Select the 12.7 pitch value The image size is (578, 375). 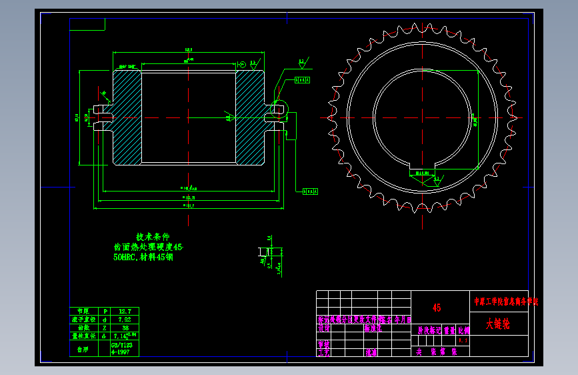[x=125, y=311]
